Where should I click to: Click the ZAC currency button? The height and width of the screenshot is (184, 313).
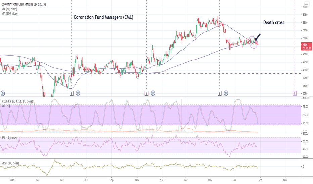(x=307, y=4)
